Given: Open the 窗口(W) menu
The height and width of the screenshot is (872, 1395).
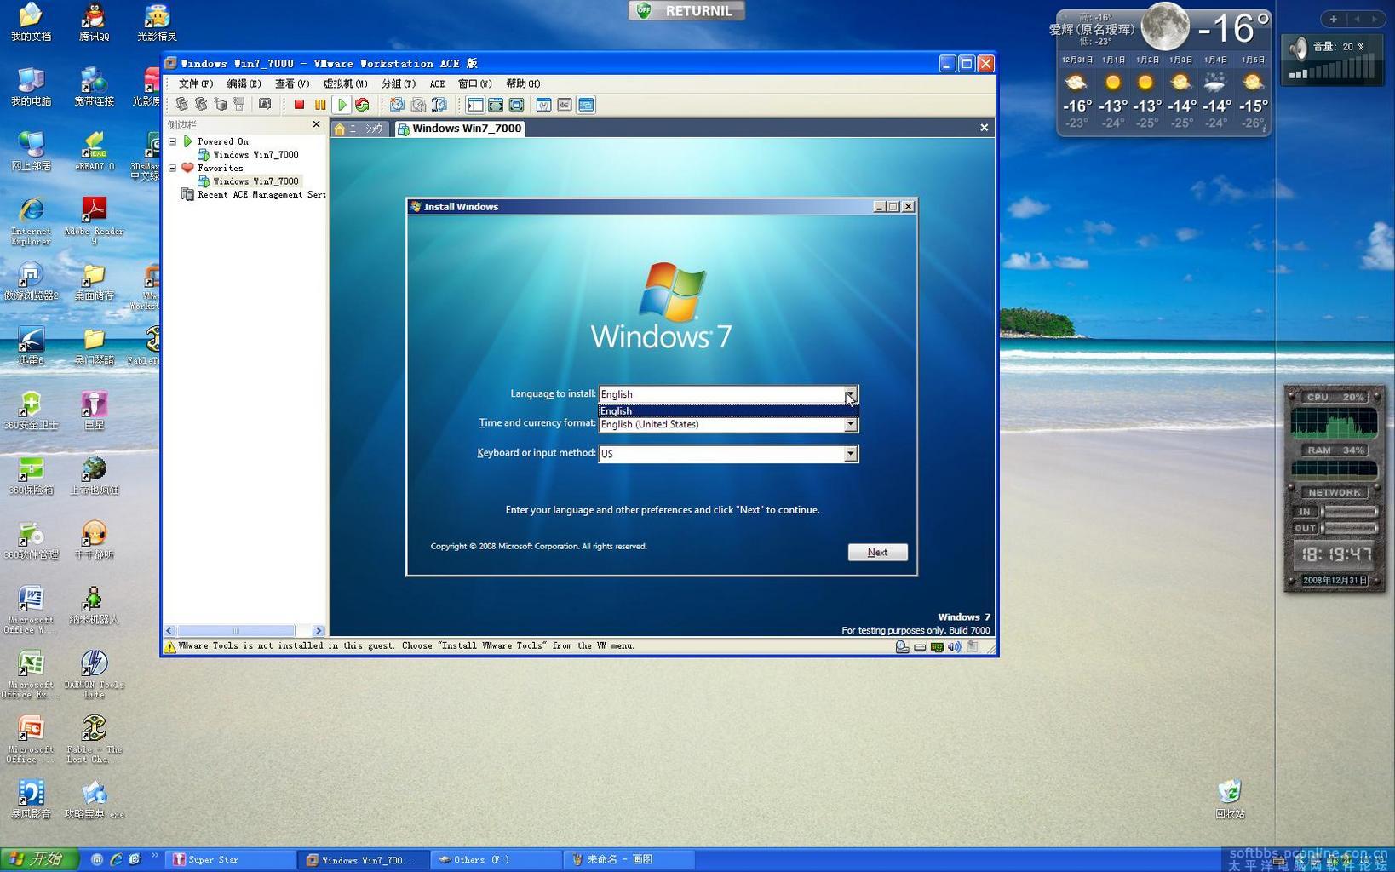Looking at the screenshot, I should (474, 83).
